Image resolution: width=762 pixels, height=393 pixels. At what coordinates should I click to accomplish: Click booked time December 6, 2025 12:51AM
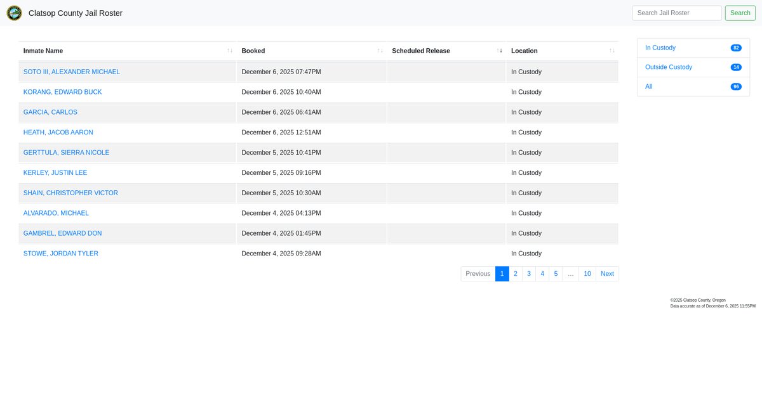pos(281,132)
